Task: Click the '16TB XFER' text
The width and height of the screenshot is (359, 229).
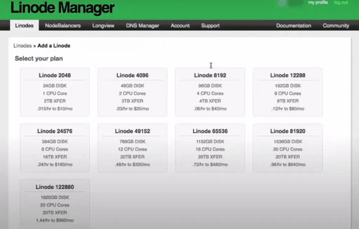Action: coord(55,157)
